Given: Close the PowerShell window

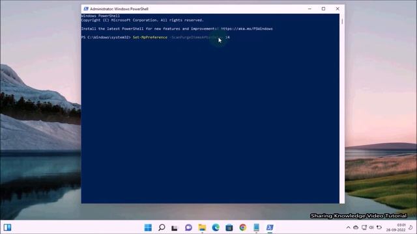Looking at the screenshot, I should coord(338,8).
